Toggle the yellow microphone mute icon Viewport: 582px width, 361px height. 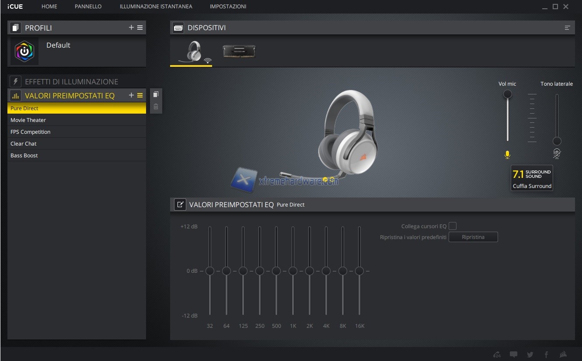coord(507,155)
